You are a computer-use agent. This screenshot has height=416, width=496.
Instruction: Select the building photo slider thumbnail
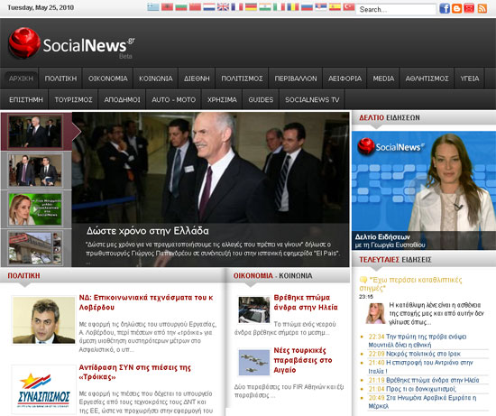(x=35, y=248)
